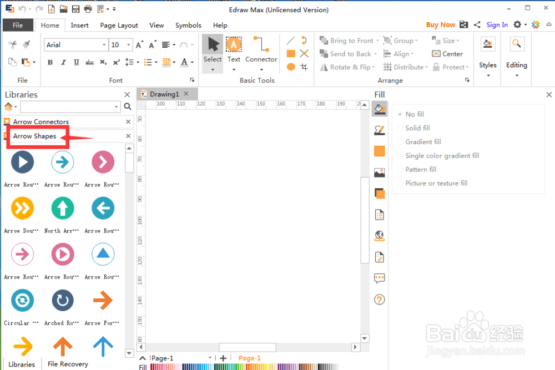Pick the line drawing tool
Viewport: 555px width, 370px height.
[x=291, y=40]
